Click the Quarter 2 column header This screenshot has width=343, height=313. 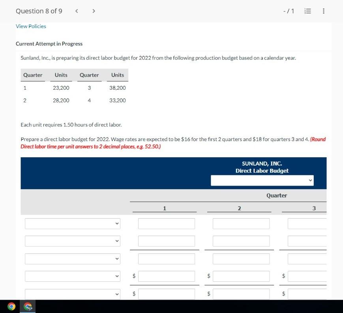[x=239, y=208]
